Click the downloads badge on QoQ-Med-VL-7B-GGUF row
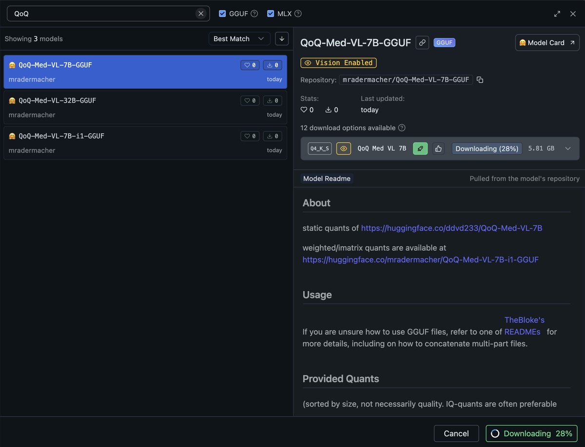 point(273,65)
